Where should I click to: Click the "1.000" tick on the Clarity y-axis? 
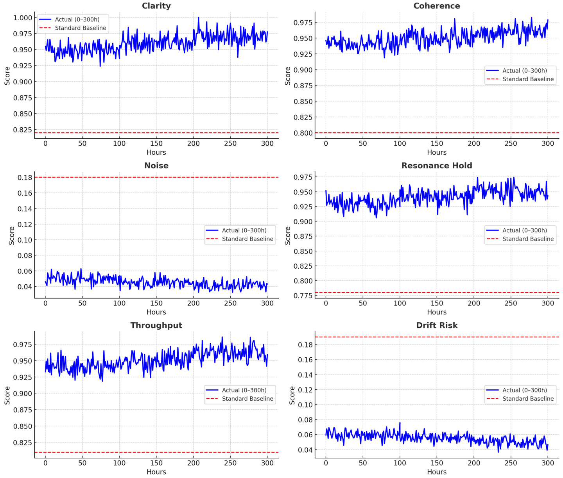point(23,18)
